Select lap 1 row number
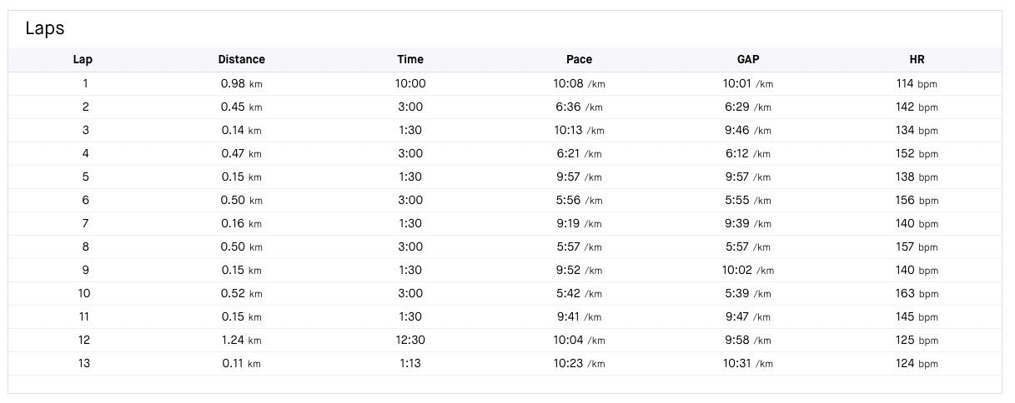Viewport: 1015px width, 403px height. [85, 84]
